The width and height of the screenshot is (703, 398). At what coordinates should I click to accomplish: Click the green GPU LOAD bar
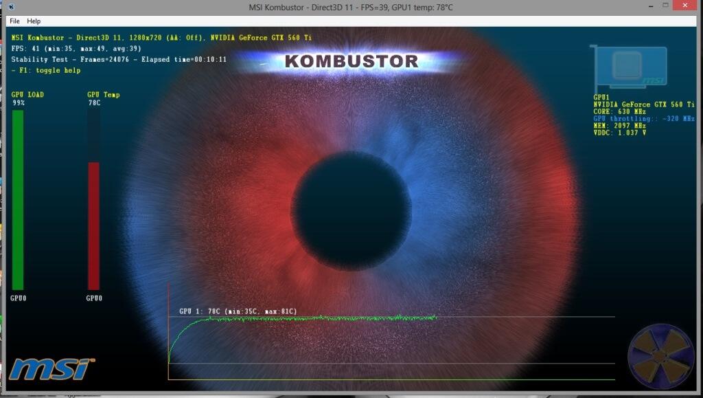18,200
